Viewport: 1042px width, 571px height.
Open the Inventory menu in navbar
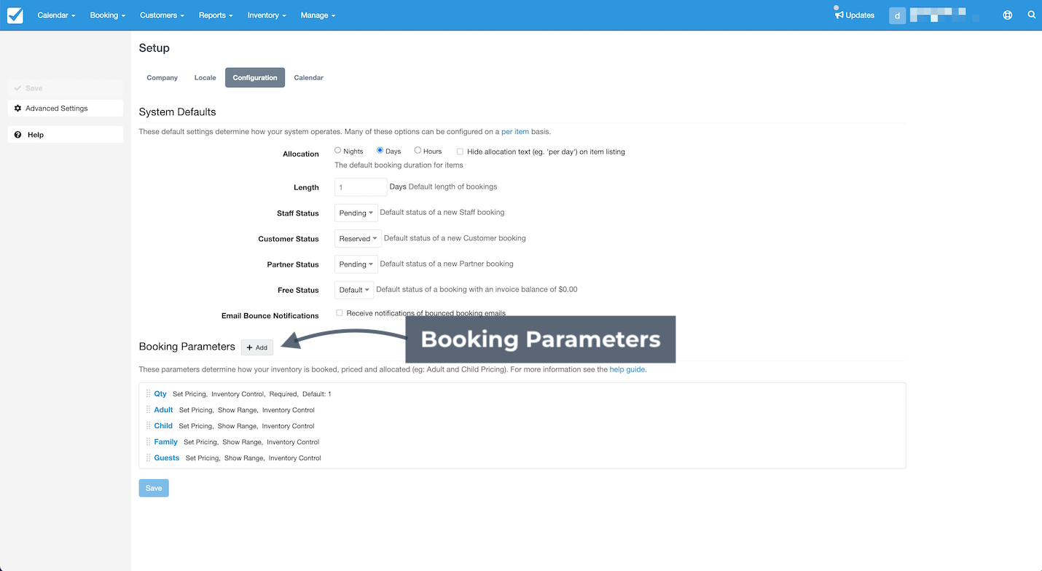point(267,15)
